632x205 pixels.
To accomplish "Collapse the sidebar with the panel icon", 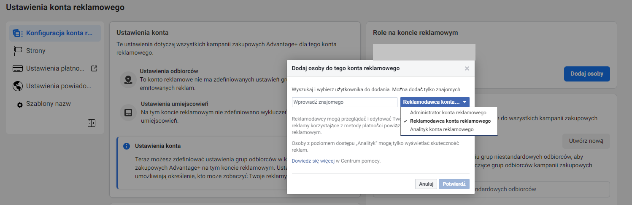I will 92,123.
